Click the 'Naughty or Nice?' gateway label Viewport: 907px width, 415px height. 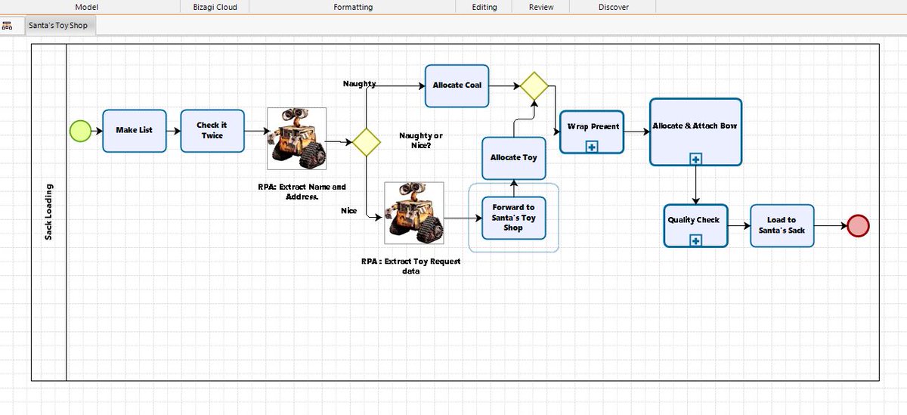click(421, 140)
